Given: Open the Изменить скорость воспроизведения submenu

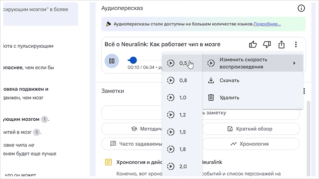Looking at the screenshot, I should coord(253,63).
